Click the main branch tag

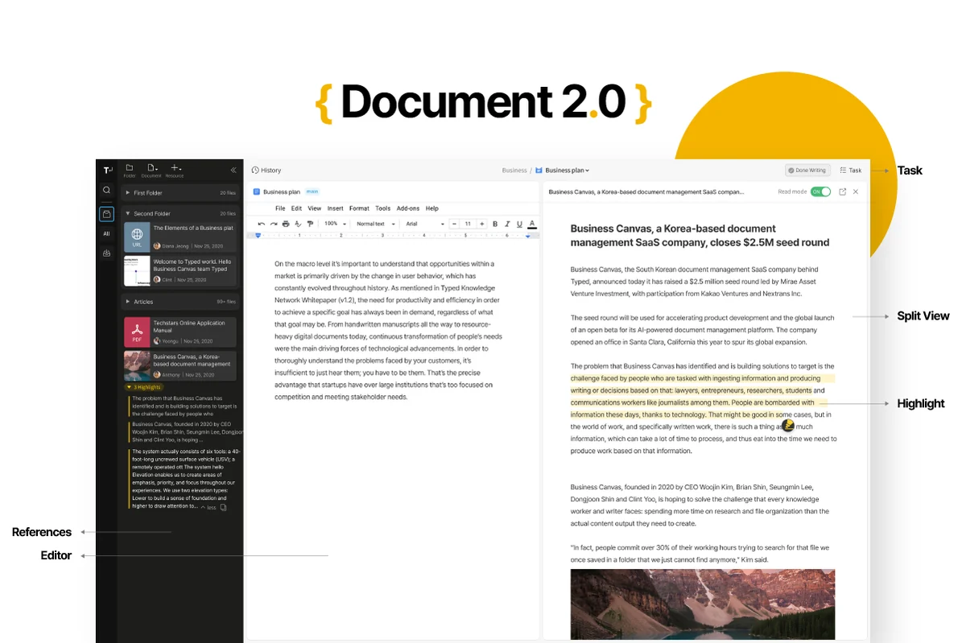[x=312, y=192]
